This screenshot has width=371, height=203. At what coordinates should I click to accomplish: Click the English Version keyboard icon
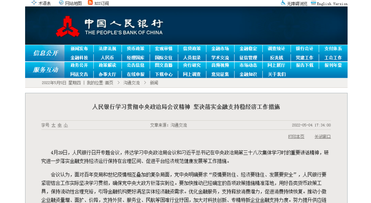[313, 3]
